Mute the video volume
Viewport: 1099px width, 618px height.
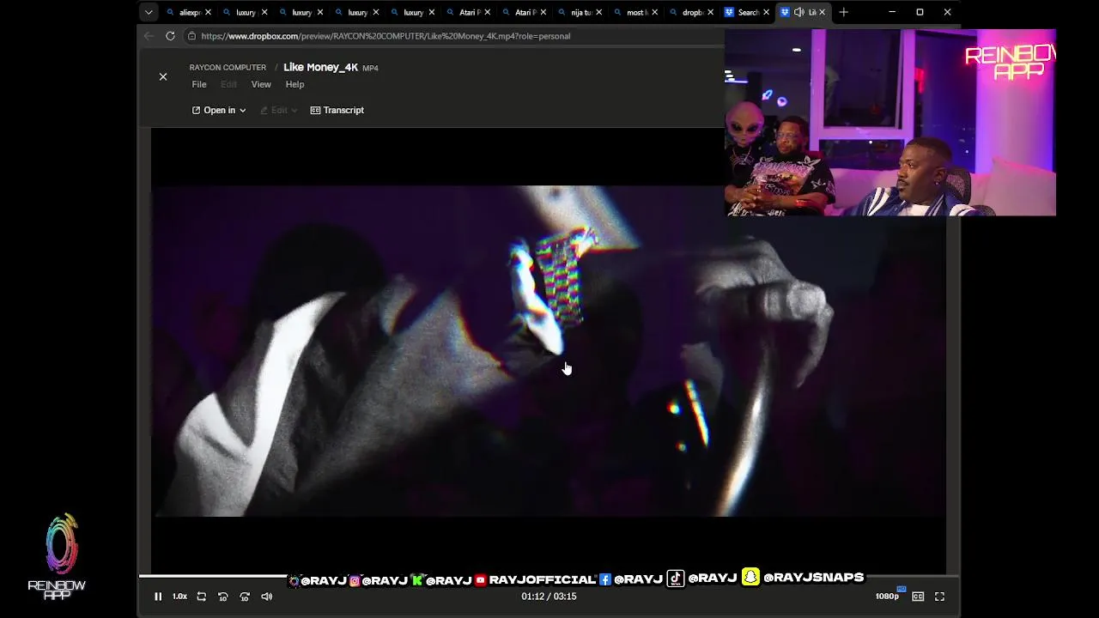(x=267, y=597)
